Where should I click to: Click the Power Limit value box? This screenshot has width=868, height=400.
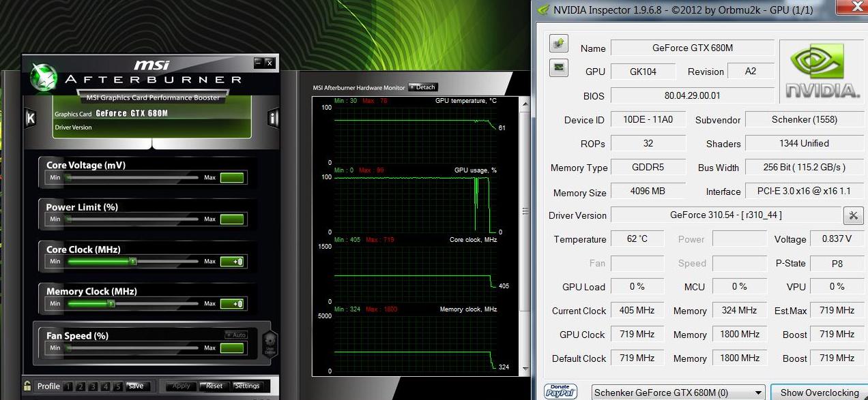click(232, 219)
